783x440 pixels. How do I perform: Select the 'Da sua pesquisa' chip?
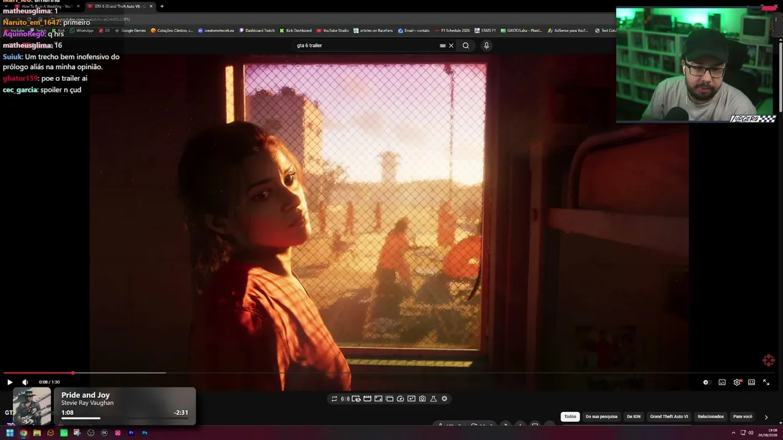tap(601, 417)
